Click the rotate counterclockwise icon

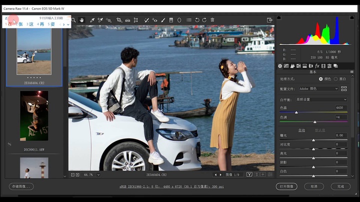[x=197, y=20]
